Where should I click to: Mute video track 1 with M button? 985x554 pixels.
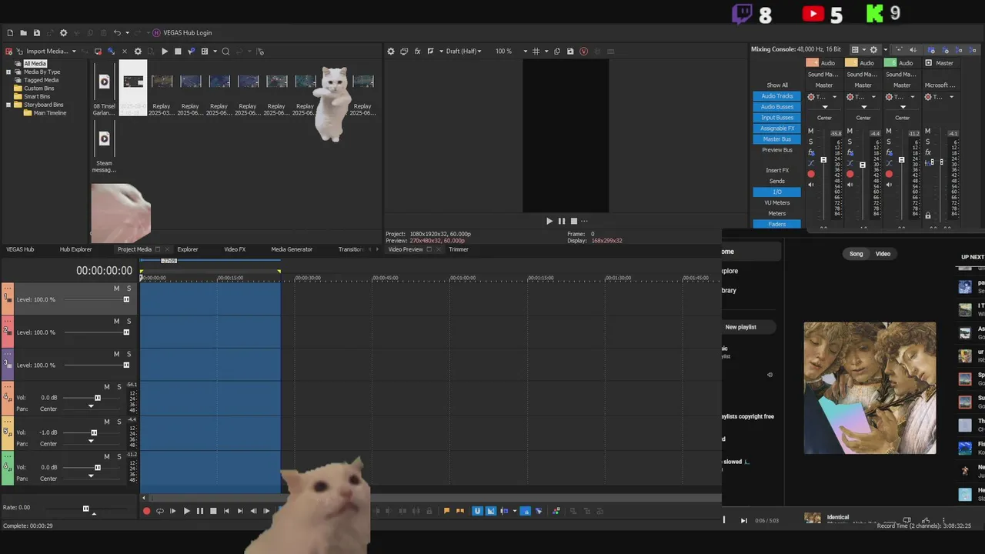(x=116, y=289)
